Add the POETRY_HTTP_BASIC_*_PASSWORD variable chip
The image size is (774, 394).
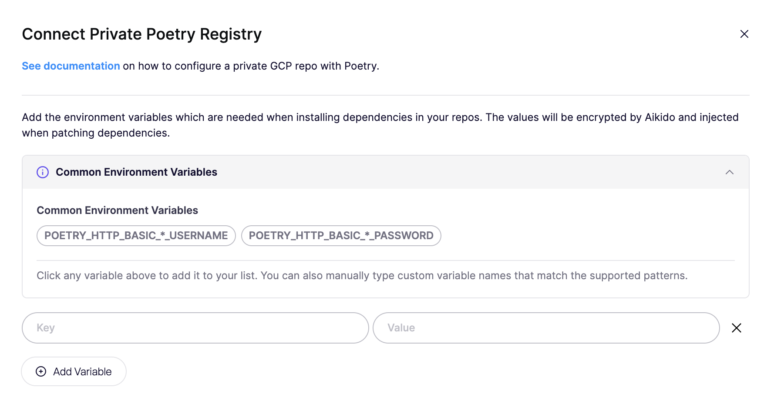tap(341, 236)
